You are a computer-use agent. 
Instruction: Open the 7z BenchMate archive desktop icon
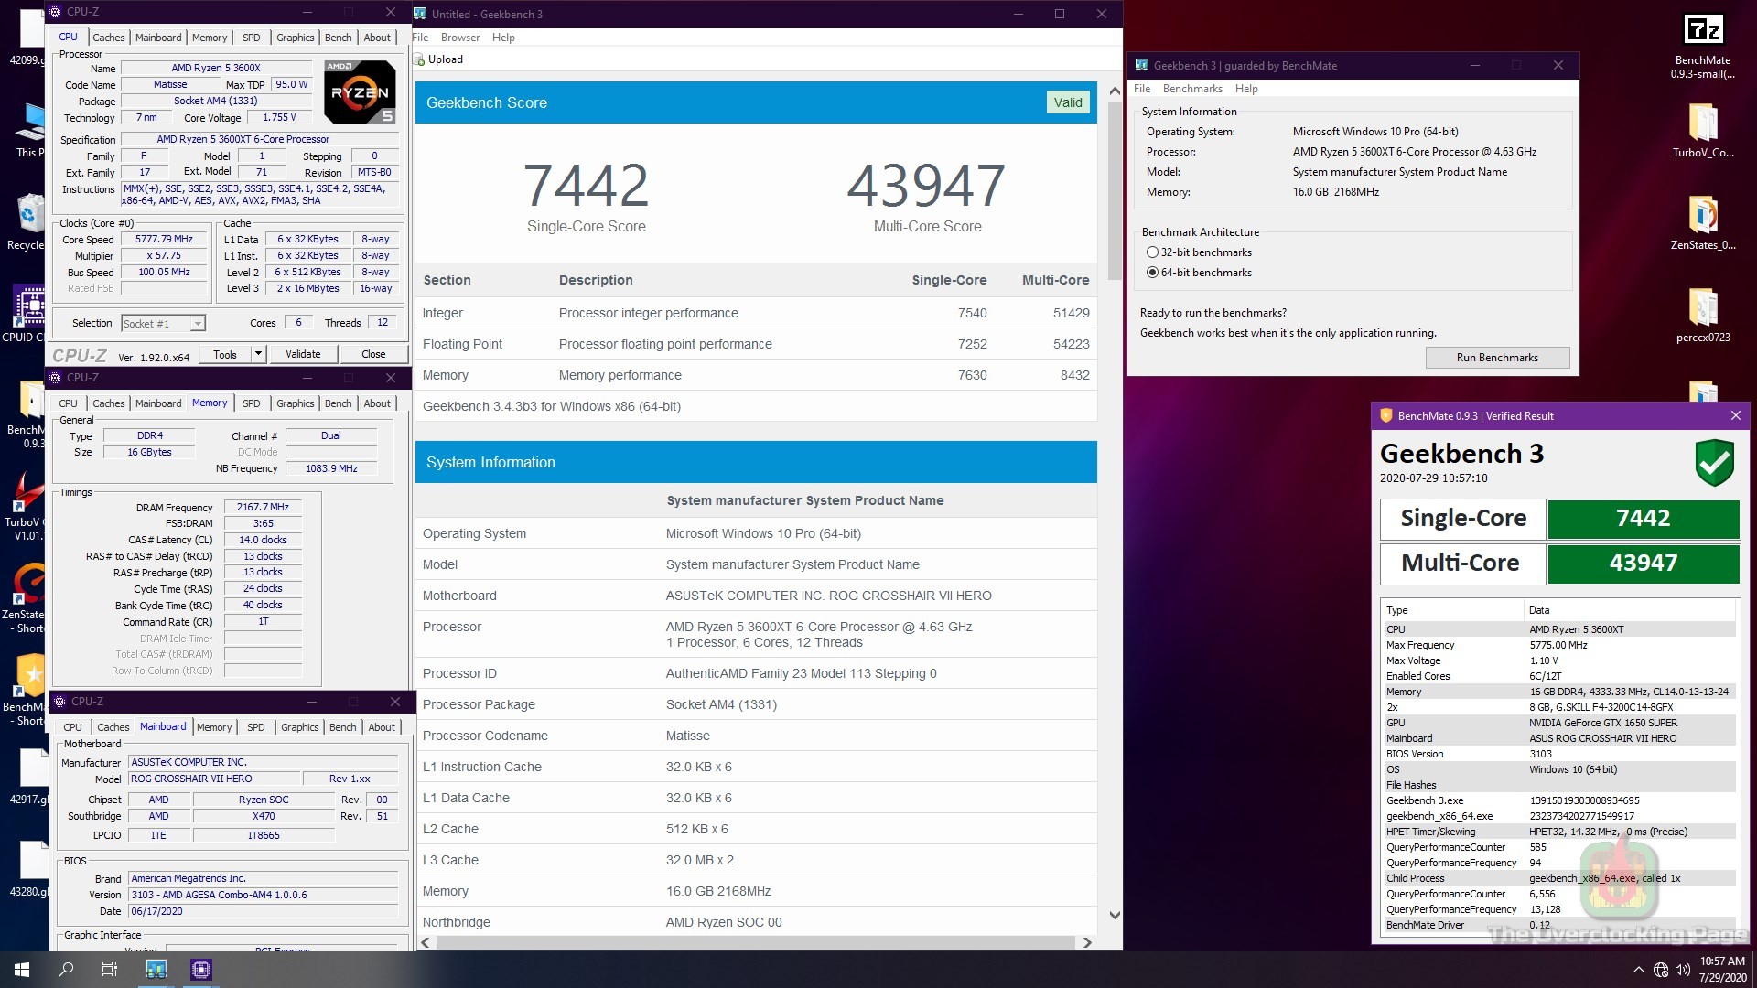1702,30
